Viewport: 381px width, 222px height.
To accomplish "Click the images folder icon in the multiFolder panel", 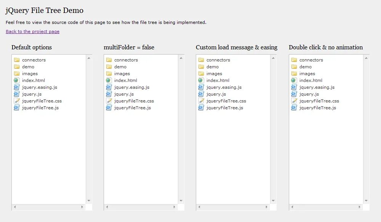I will pos(109,74).
